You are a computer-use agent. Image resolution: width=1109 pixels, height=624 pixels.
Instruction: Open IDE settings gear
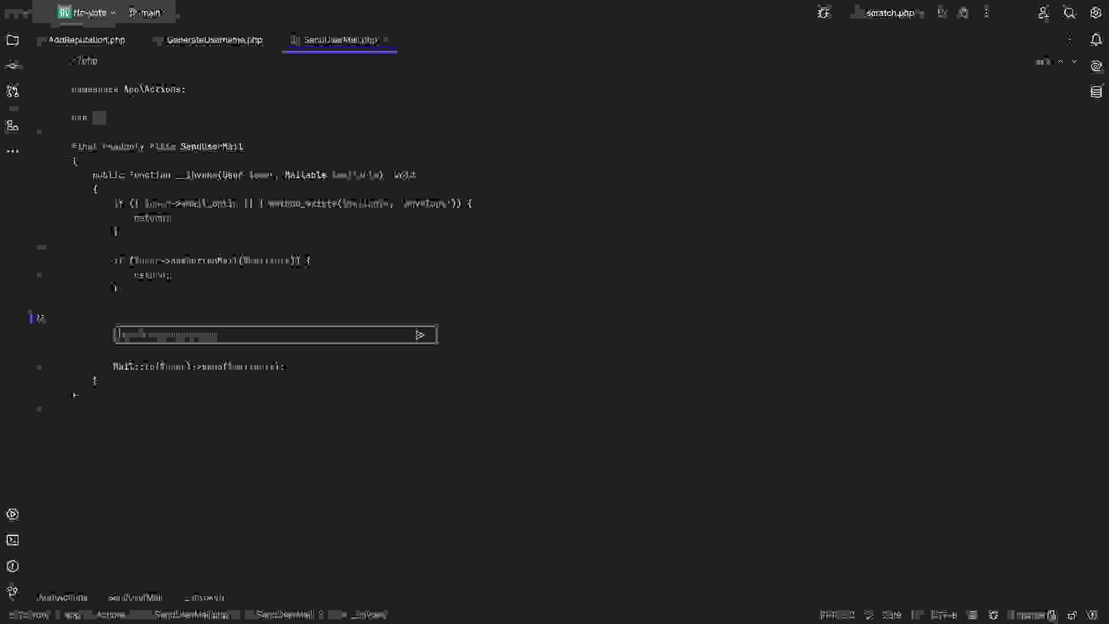pos(1096,12)
